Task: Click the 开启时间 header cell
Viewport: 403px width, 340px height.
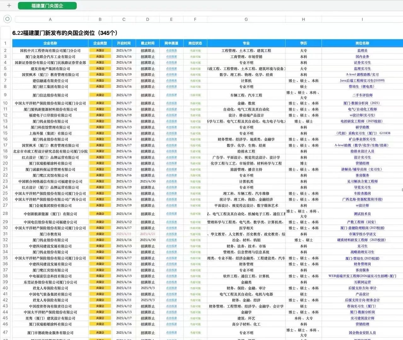Action: pos(124,43)
